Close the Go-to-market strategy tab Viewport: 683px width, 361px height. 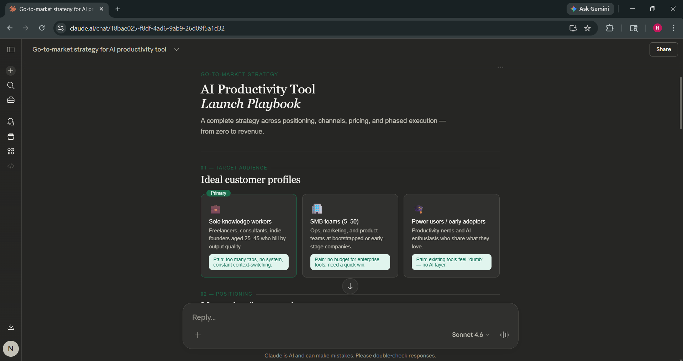tap(101, 9)
